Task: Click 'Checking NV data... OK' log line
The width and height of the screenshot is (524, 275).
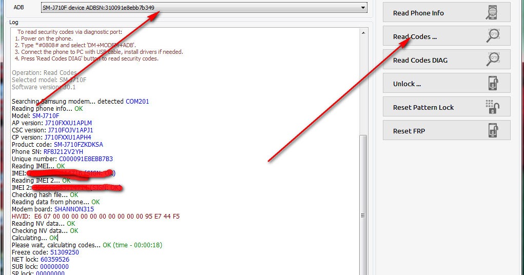Action: point(45,230)
